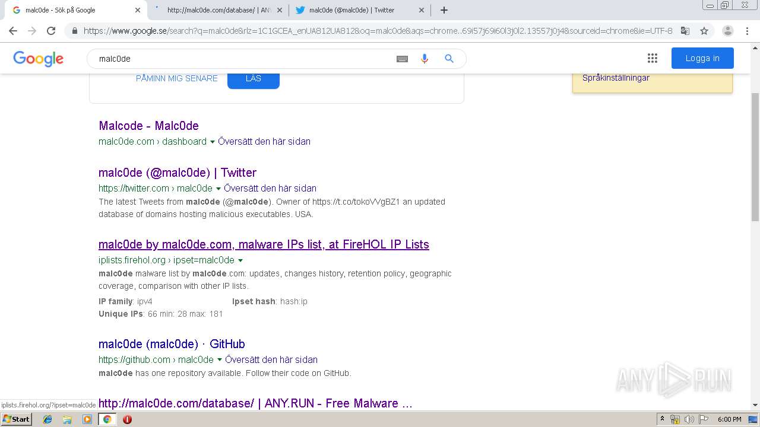
Task: Close the malc0de.com/database tab
Action: click(280, 10)
